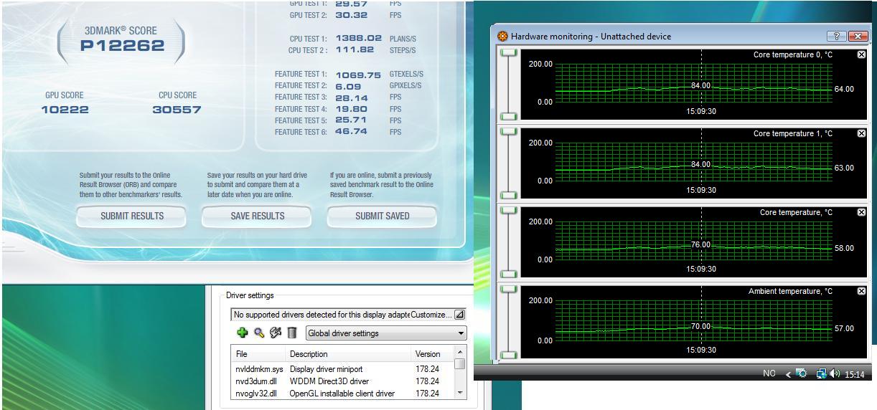This screenshot has height=410, width=877.
Task: Click the Description column header
Action: tap(349, 354)
